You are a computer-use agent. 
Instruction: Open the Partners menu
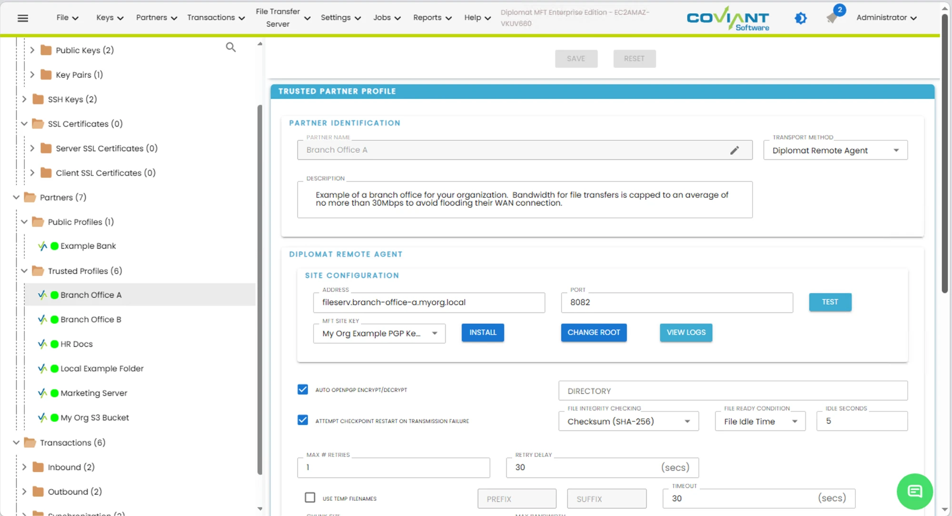point(157,18)
